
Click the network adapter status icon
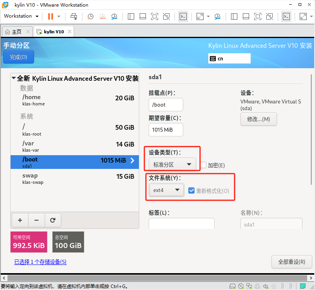click(x=249, y=286)
